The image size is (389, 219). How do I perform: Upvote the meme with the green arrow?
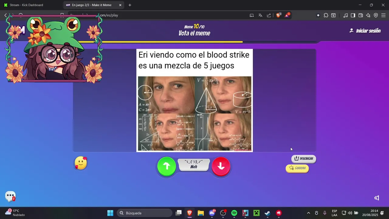[x=167, y=166]
